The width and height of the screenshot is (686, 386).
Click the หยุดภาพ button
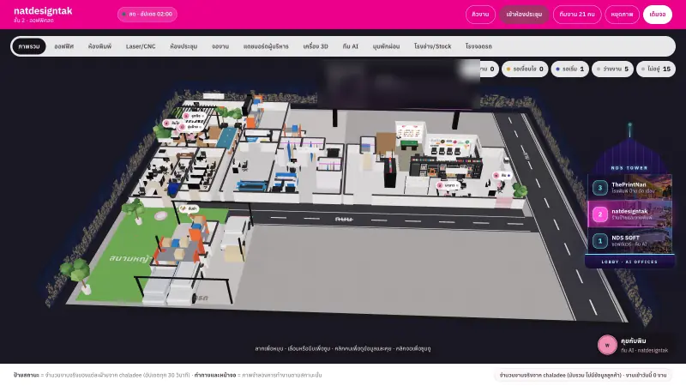[x=623, y=15]
